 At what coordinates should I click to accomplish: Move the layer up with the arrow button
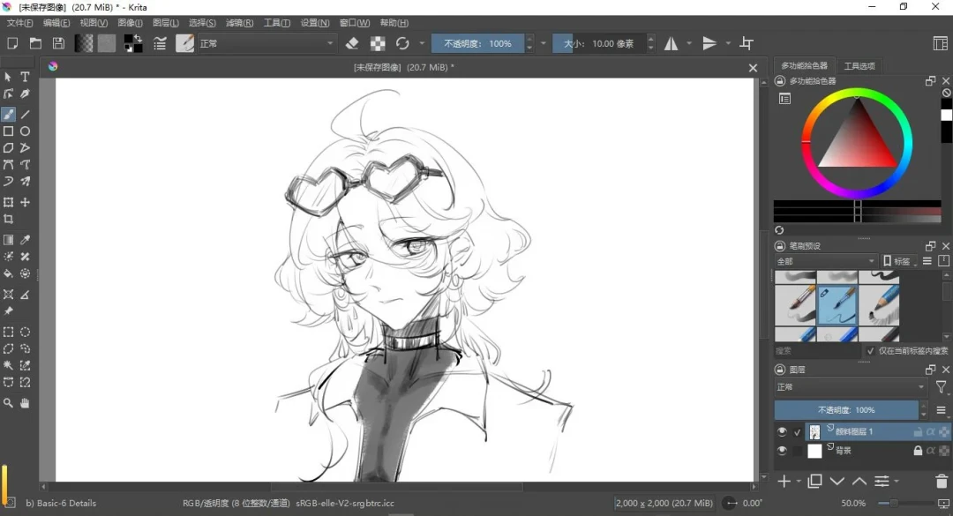pos(859,482)
